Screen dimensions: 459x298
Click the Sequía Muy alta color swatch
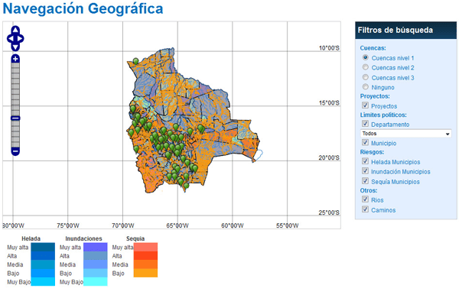(x=145, y=247)
